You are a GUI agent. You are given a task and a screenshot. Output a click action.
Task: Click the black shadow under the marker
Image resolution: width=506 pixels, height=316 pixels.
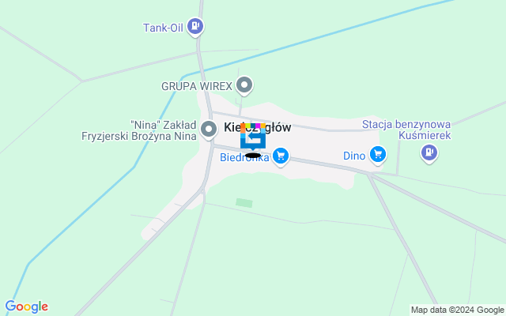coord(253,156)
